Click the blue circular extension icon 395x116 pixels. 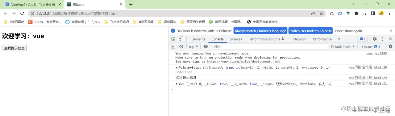tap(340, 13)
